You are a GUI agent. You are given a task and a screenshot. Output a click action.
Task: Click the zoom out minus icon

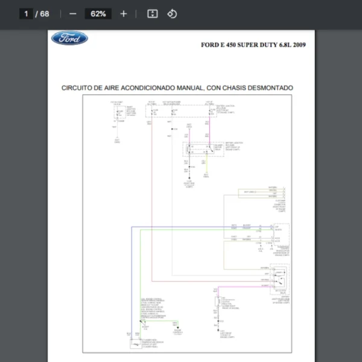[x=72, y=13]
